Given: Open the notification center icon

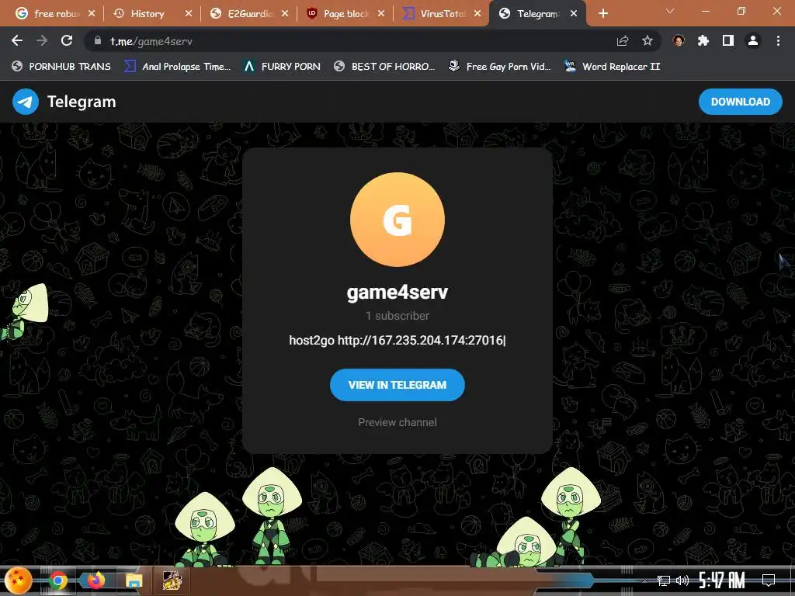Looking at the screenshot, I should [769, 580].
